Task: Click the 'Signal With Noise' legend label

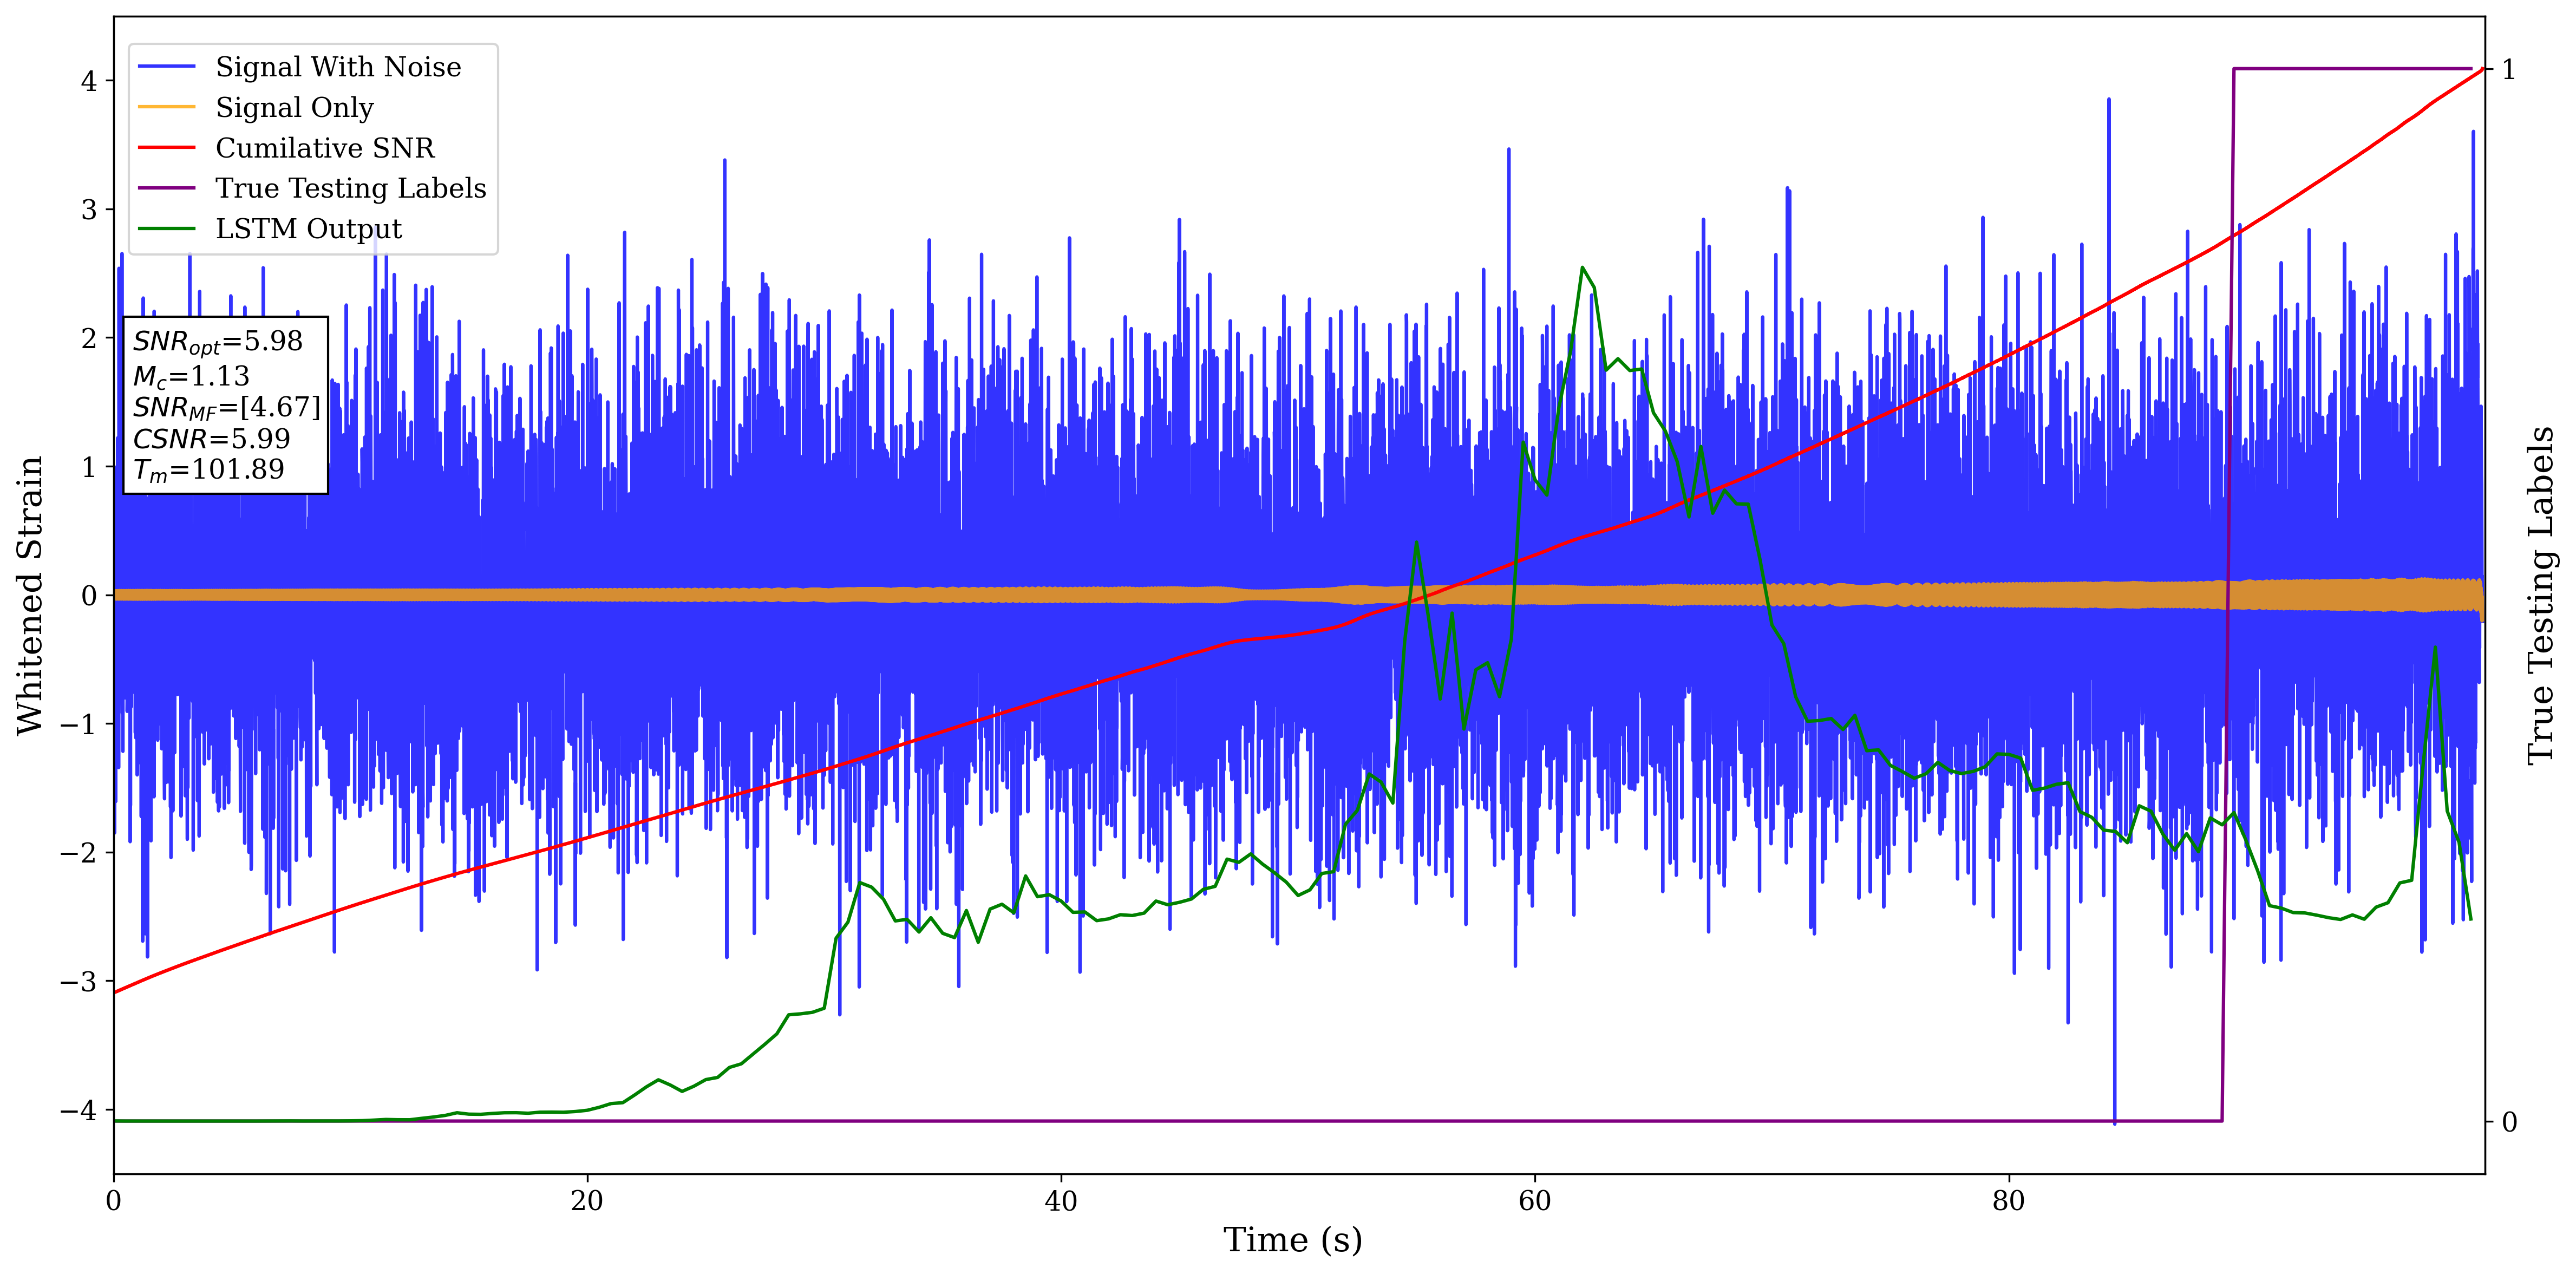Action: (x=338, y=67)
